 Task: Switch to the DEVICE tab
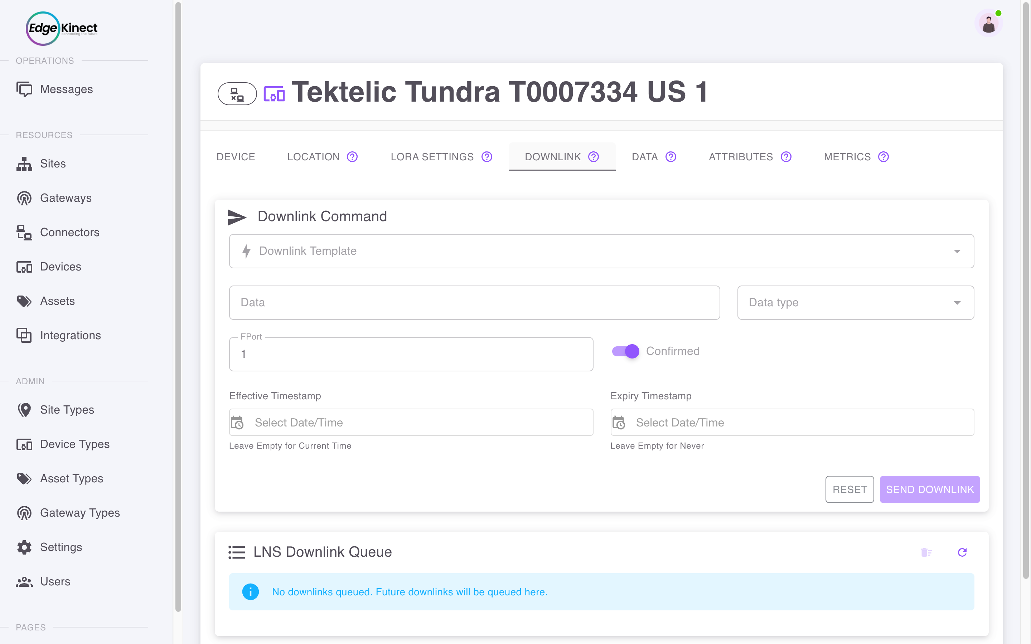[236, 157]
